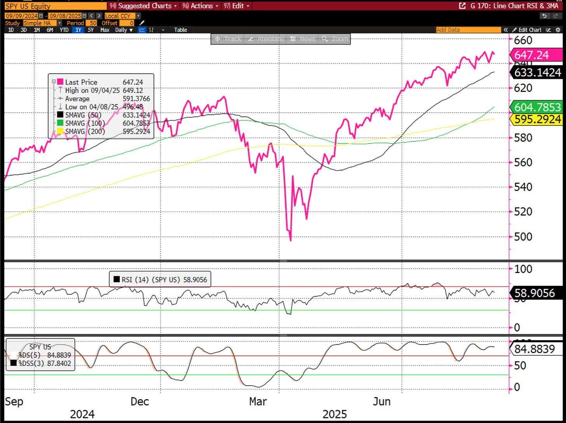
Task: Click the Edit Chart button
Action: click(526, 30)
